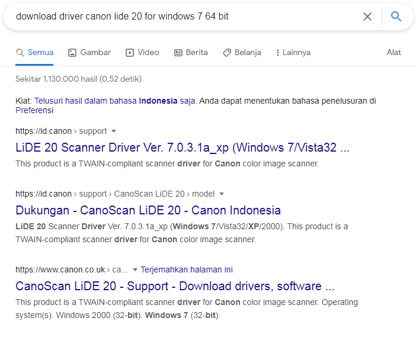Clear the search box with the X icon
The width and height of the screenshot is (416, 337).
(x=367, y=17)
